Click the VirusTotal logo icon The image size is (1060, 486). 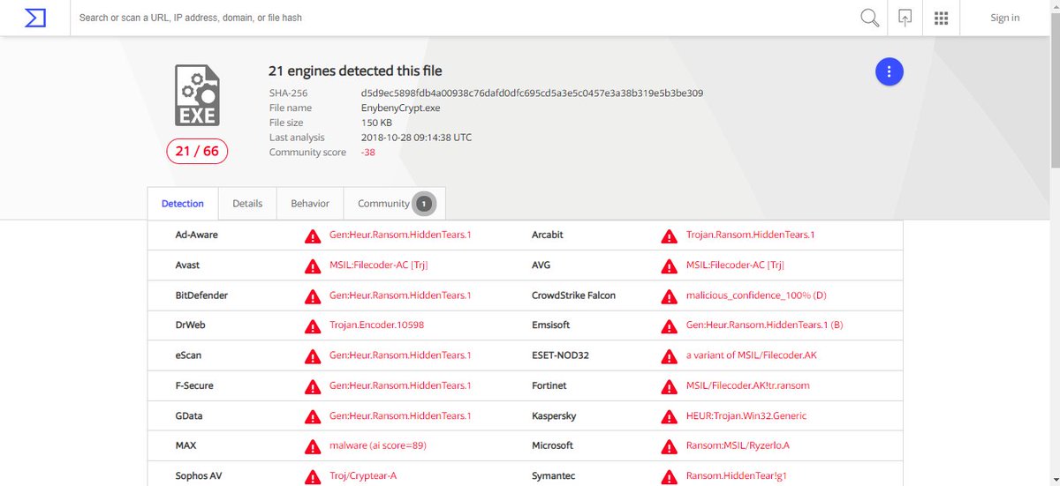[x=35, y=18]
